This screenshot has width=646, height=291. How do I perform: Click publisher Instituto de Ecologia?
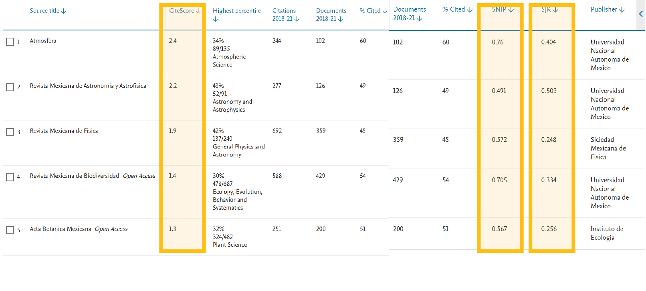(x=607, y=233)
